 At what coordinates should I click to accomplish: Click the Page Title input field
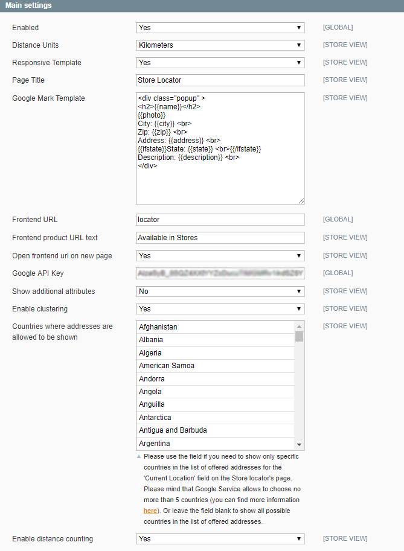click(x=220, y=80)
